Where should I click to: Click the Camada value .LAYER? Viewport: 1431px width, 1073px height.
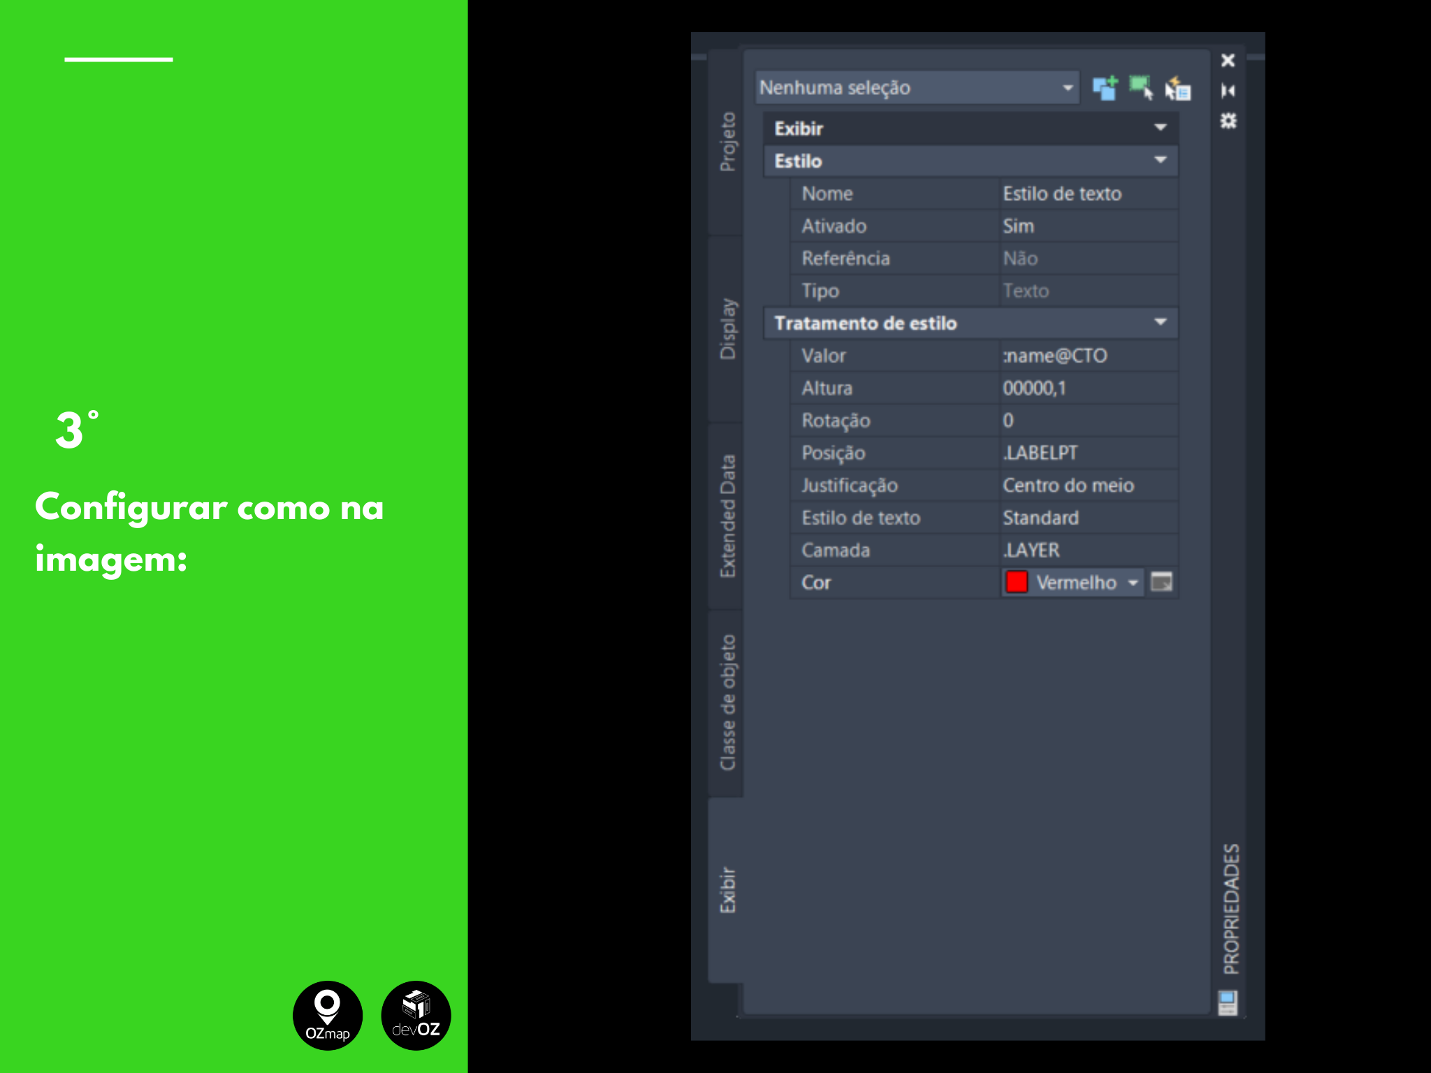(x=1089, y=550)
